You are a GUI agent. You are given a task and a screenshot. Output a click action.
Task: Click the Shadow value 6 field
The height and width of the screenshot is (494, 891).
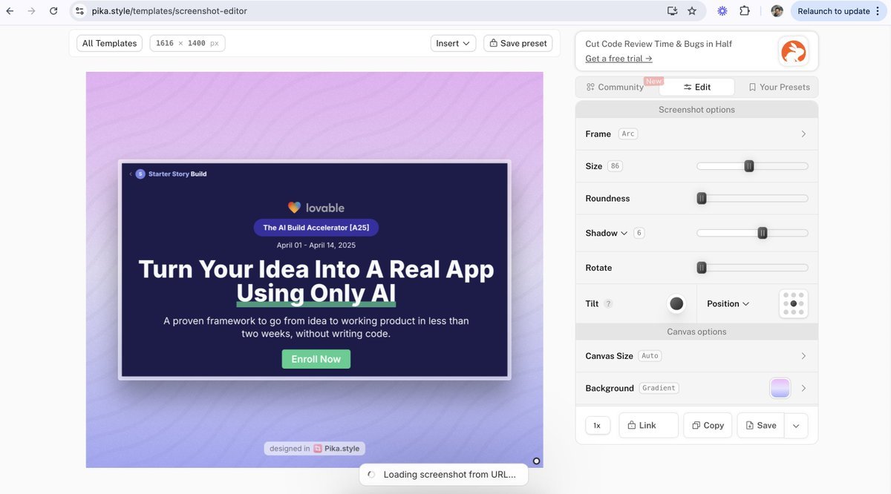coord(639,233)
